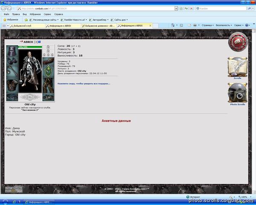Expand the Сайты дня favorites dropdown
Viewport: 256px width, 205px height.
click(x=127, y=20)
